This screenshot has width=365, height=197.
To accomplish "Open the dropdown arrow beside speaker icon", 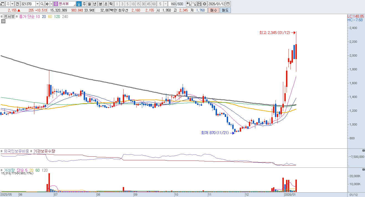I will click(51, 4).
